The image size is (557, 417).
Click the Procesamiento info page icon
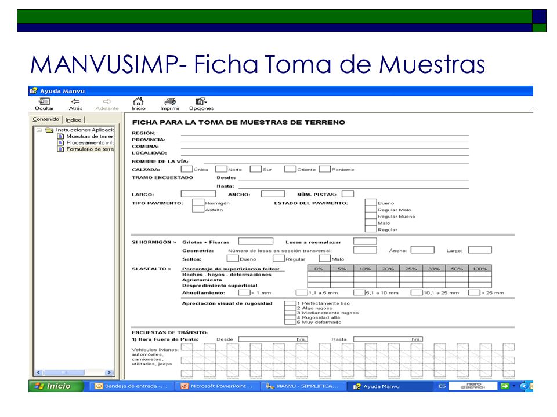point(61,142)
